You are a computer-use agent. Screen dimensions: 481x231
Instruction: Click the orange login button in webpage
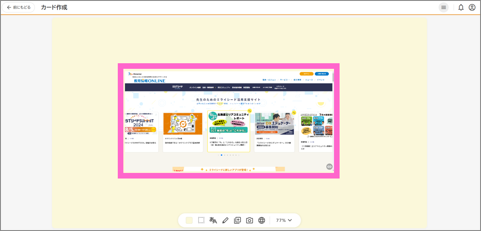[306, 74]
